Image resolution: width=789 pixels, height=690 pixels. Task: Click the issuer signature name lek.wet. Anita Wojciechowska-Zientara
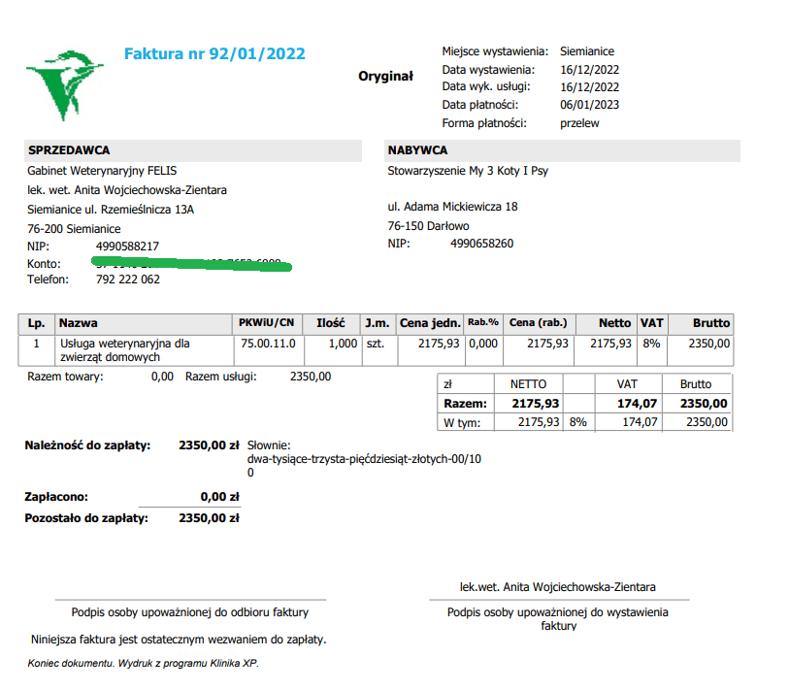pos(557,587)
